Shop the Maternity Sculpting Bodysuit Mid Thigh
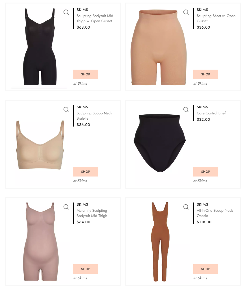This screenshot has width=242, height=286. [86, 269]
